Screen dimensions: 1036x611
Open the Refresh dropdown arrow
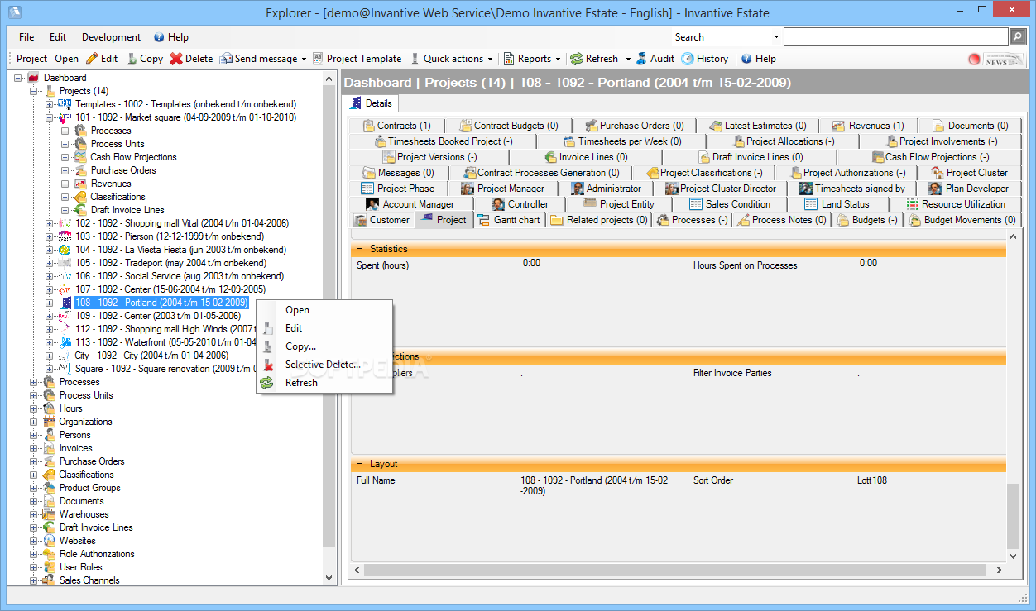(x=628, y=60)
